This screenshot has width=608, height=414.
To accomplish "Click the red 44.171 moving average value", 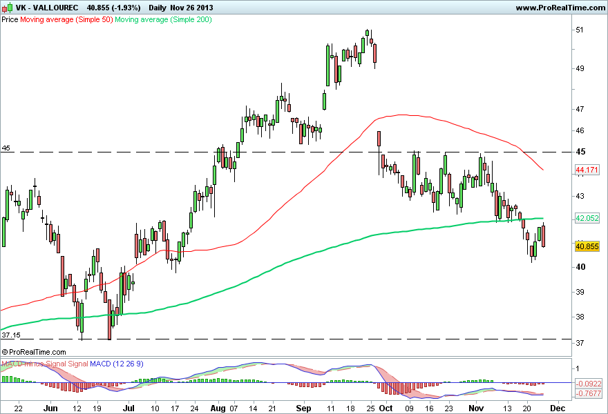I will click(587, 170).
